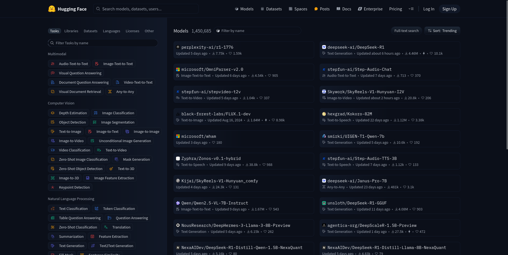This screenshot has height=255, width=508.
Task: Select the Tasks filter tab
Action: 54,31
